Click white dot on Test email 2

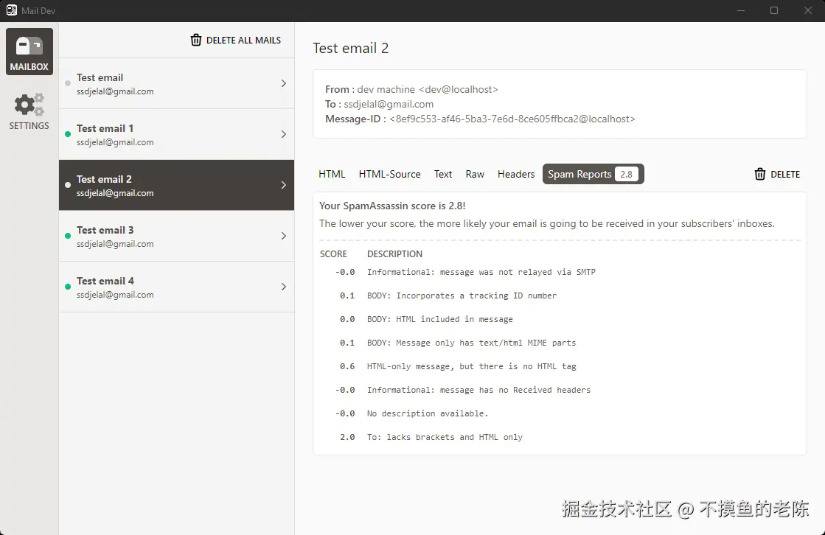click(x=68, y=185)
